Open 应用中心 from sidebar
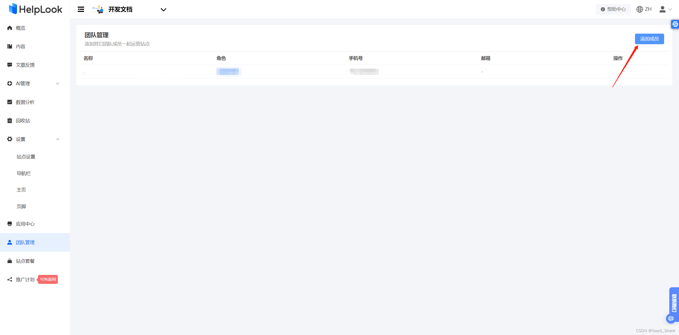Image resolution: width=679 pixels, height=335 pixels. [25, 224]
